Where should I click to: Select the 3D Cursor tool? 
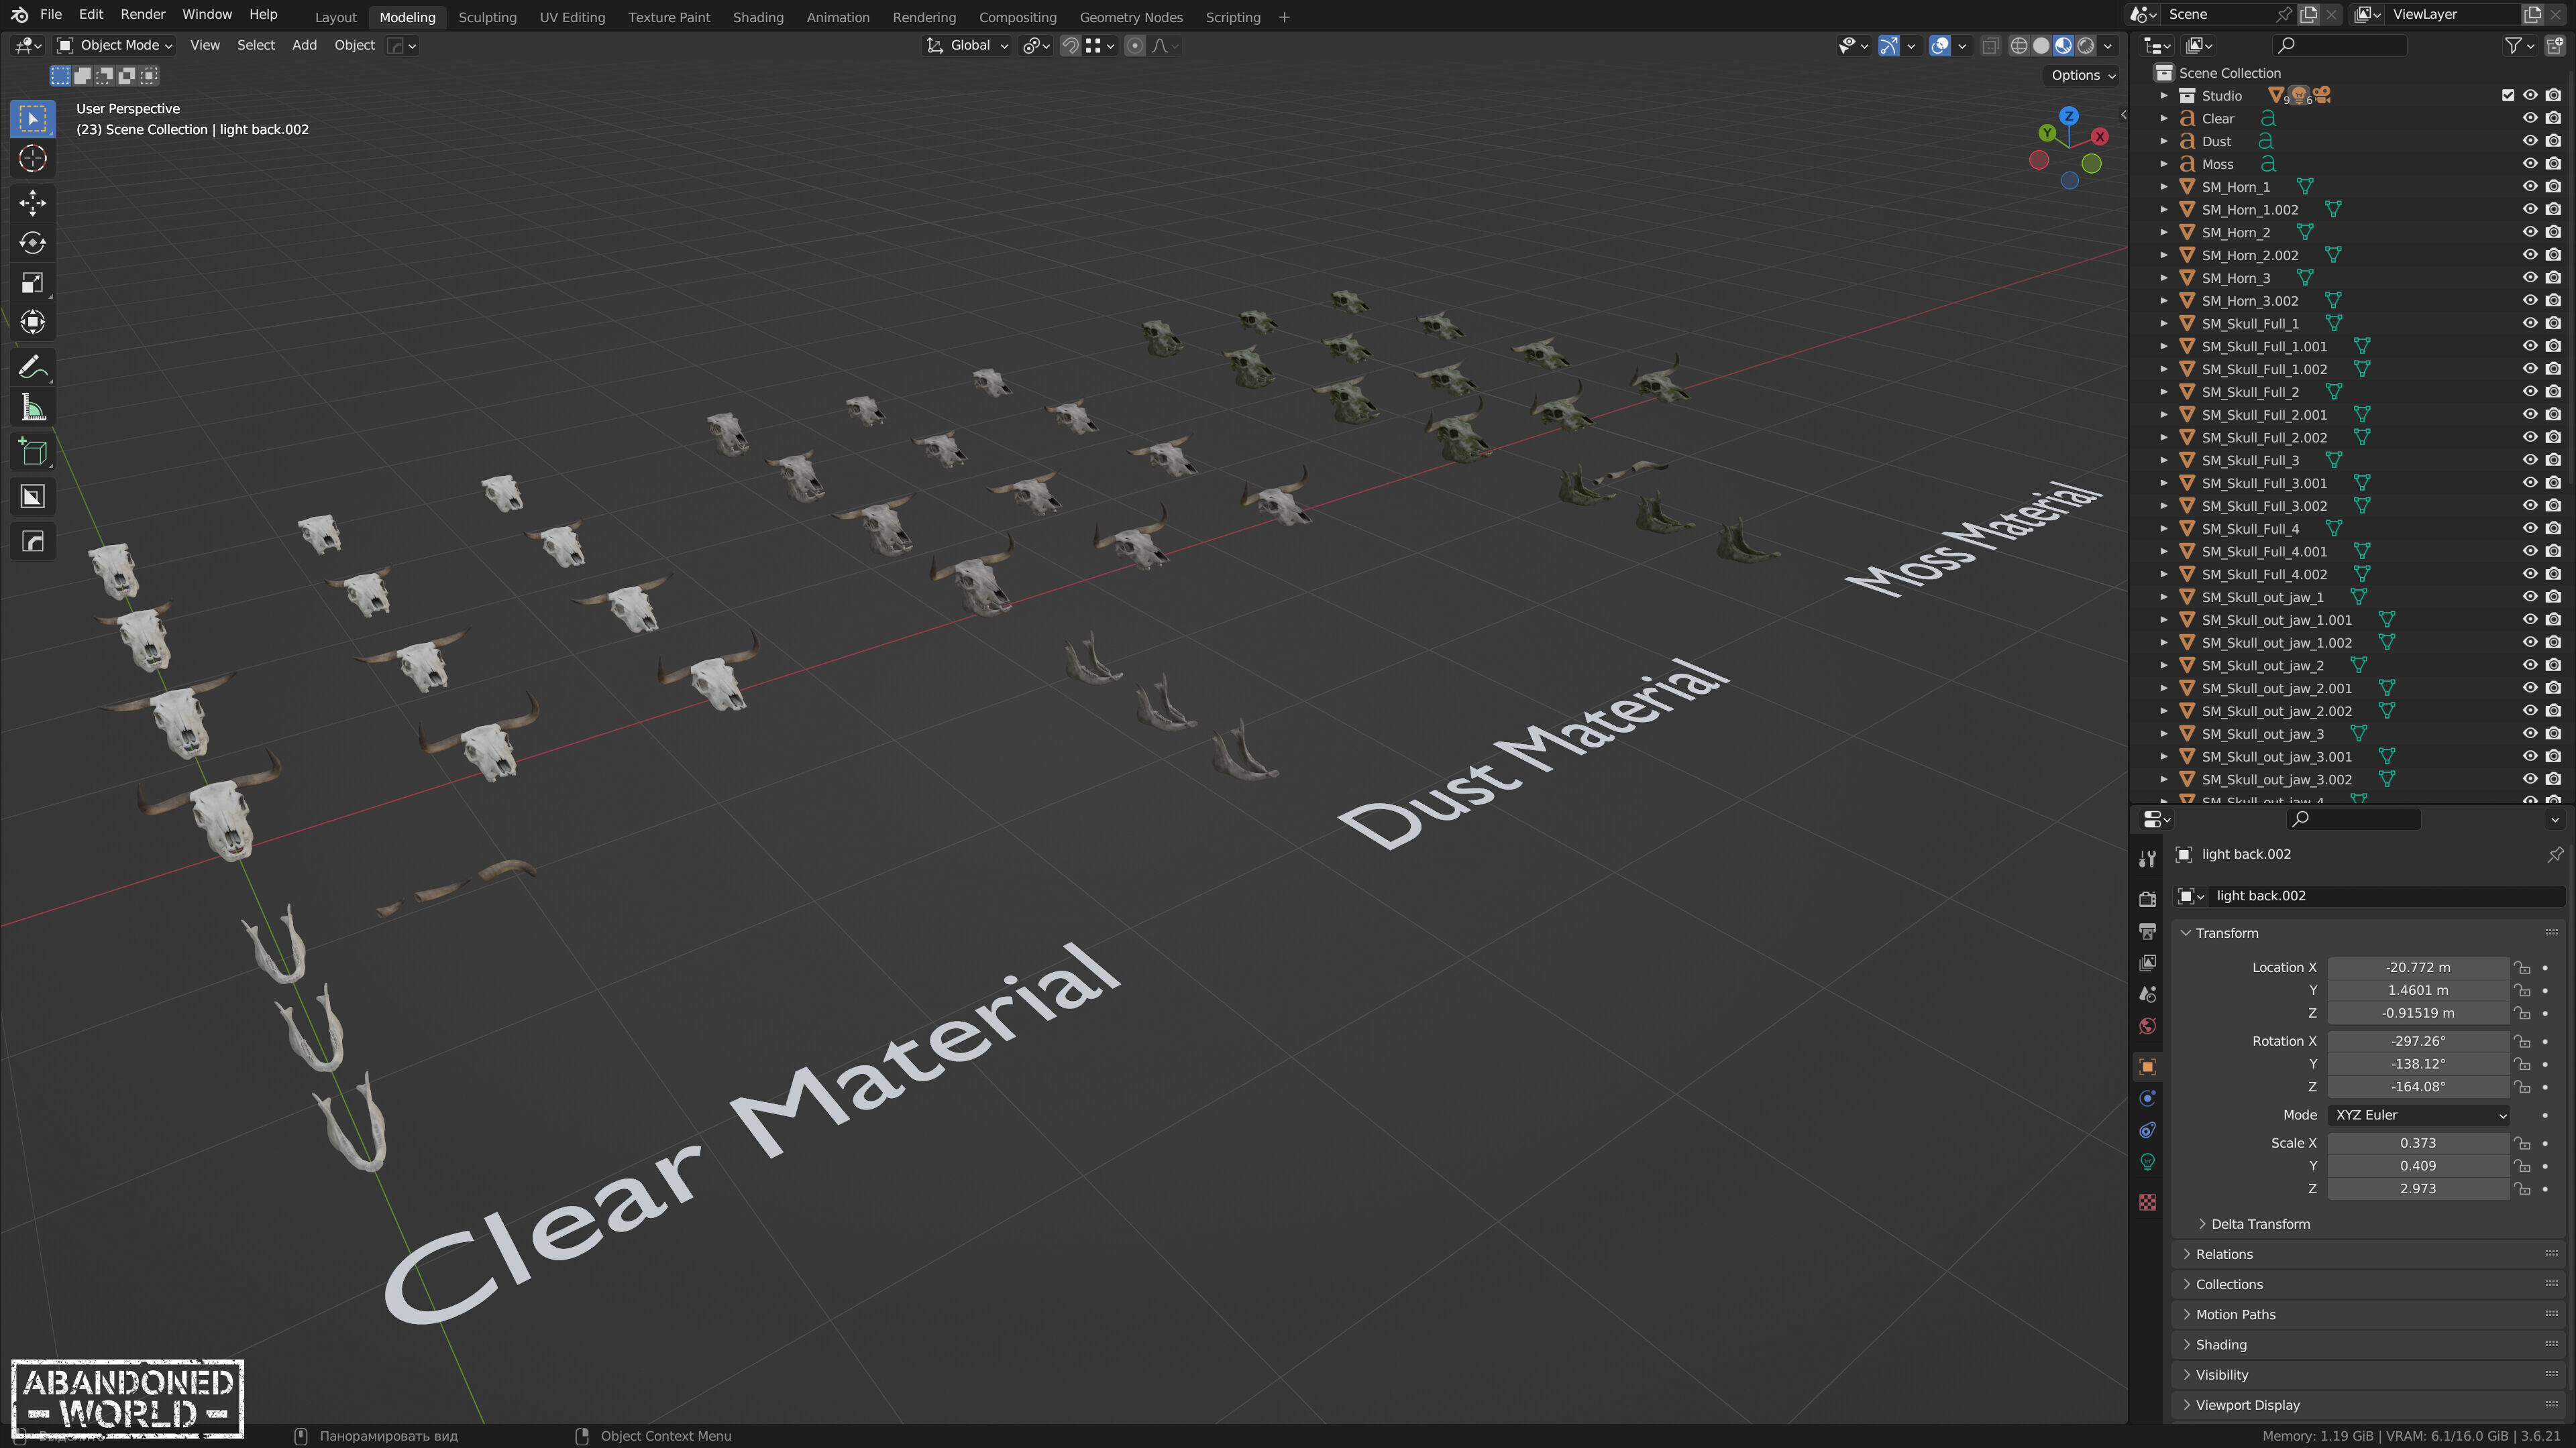pyautogui.click(x=32, y=159)
